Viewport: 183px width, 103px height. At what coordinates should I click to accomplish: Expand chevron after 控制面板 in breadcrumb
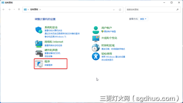[40, 9]
